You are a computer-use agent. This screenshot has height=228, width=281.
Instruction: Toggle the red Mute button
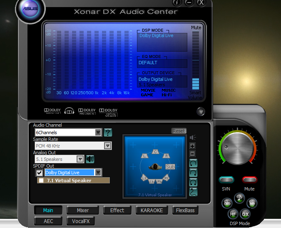(x=250, y=180)
